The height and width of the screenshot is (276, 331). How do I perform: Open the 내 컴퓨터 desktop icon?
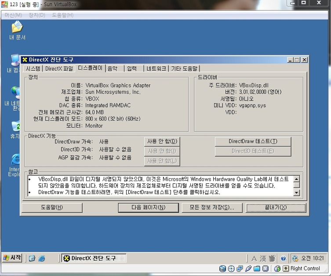coord(15,64)
